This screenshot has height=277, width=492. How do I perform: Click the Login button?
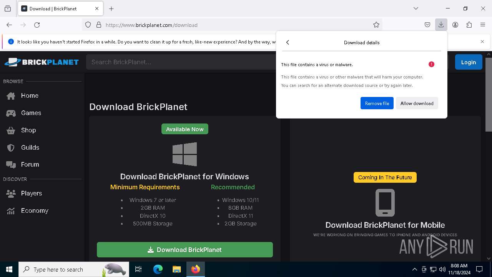tap(468, 62)
